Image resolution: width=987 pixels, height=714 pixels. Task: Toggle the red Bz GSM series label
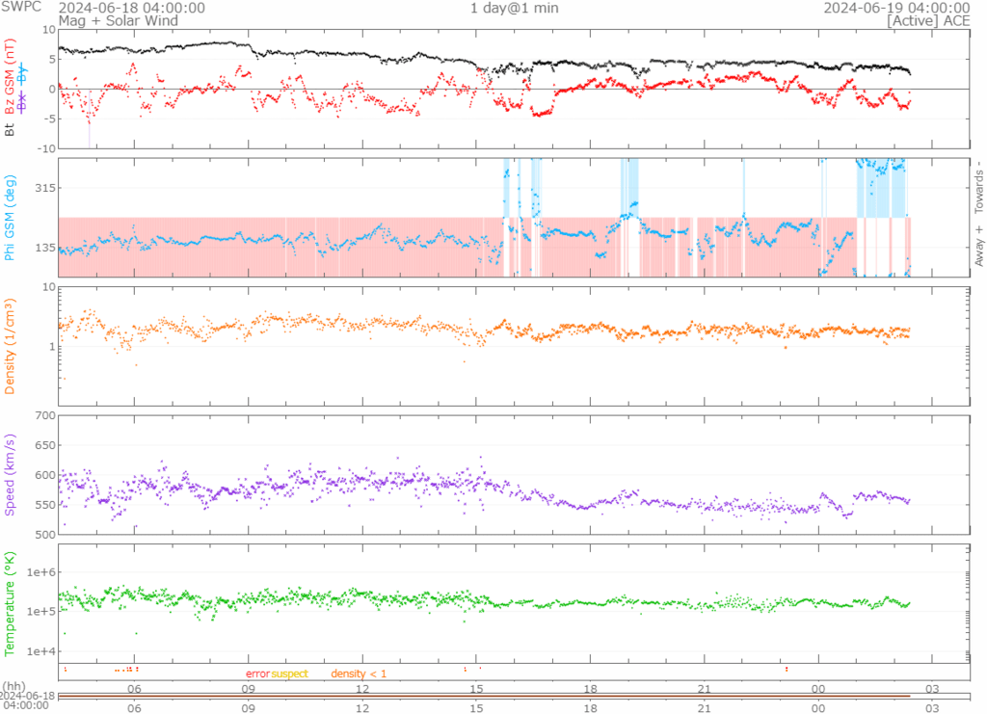tap(11, 76)
